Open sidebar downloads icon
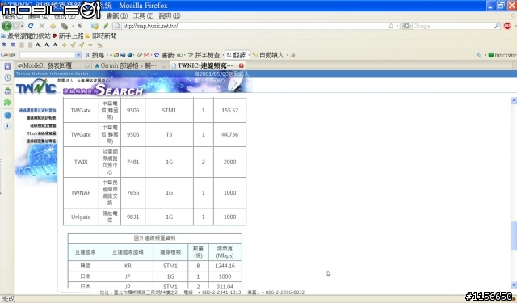Viewport: 517px width, 303px height. (7, 90)
